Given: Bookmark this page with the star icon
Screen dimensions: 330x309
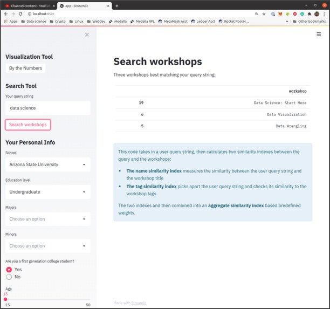Looking at the screenshot, I should click(x=264, y=14).
